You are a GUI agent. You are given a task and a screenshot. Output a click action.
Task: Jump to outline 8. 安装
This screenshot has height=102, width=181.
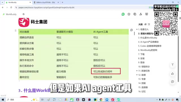click(141, 58)
